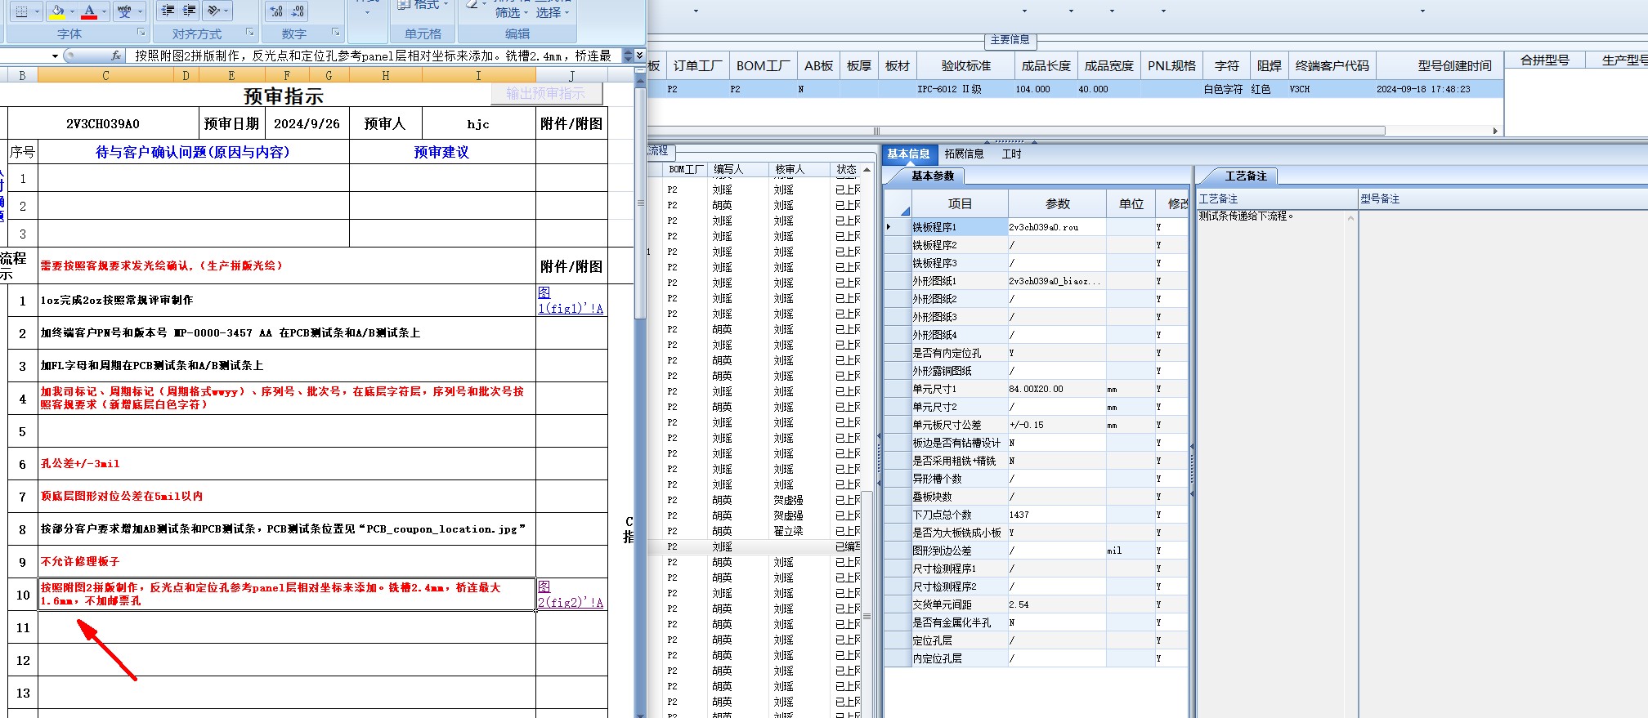This screenshot has height=718, width=1648.
Task: Click the 工艺备注 note 测试条传递给下流程
Action: (x=1246, y=216)
